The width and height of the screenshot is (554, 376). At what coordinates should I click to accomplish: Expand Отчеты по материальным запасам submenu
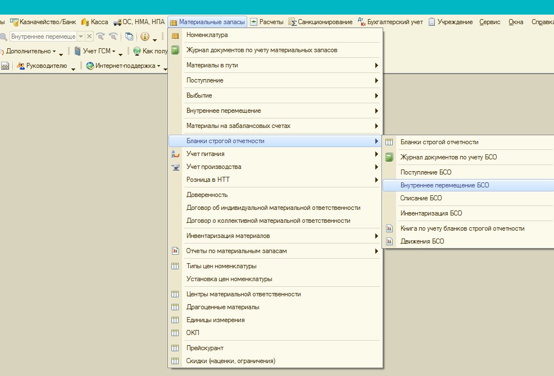[237, 251]
